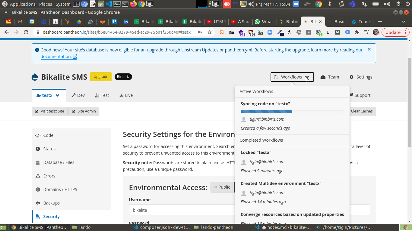Screen dimensions: 412x231
Task: Launch Visual Studio Code from top panel
Action: 109,4
